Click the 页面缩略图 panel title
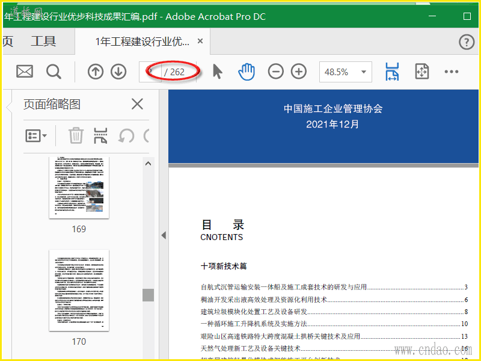The width and height of the screenshot is (481, 361). [x=52, y=104]
